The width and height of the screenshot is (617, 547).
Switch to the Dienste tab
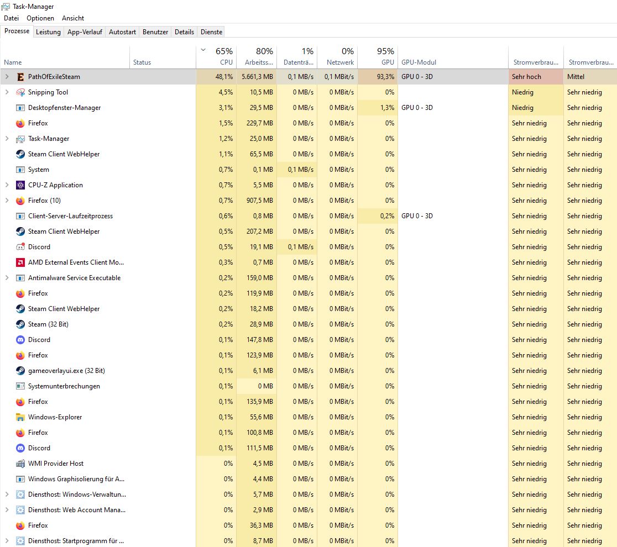tap(211, 32)
